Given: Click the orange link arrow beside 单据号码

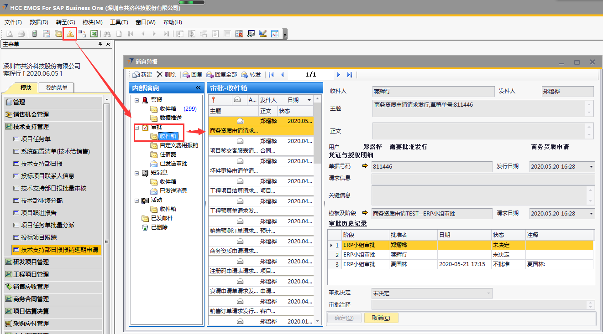Looking at the screenshot, I should pos(365,166).
